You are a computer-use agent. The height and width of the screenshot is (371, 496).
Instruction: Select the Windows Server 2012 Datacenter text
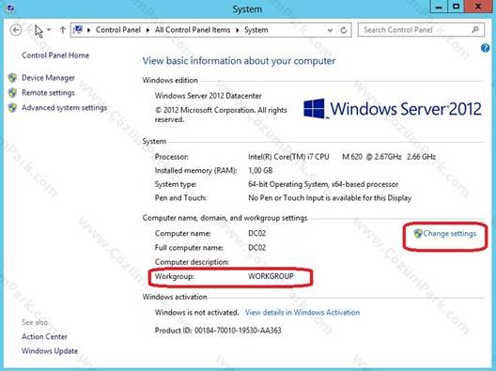tap(209, 96)
